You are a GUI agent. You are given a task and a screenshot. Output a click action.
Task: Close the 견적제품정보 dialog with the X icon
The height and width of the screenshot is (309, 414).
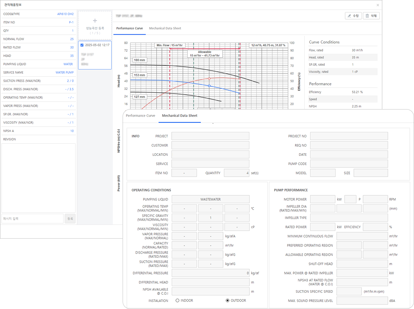click(378, 5)
